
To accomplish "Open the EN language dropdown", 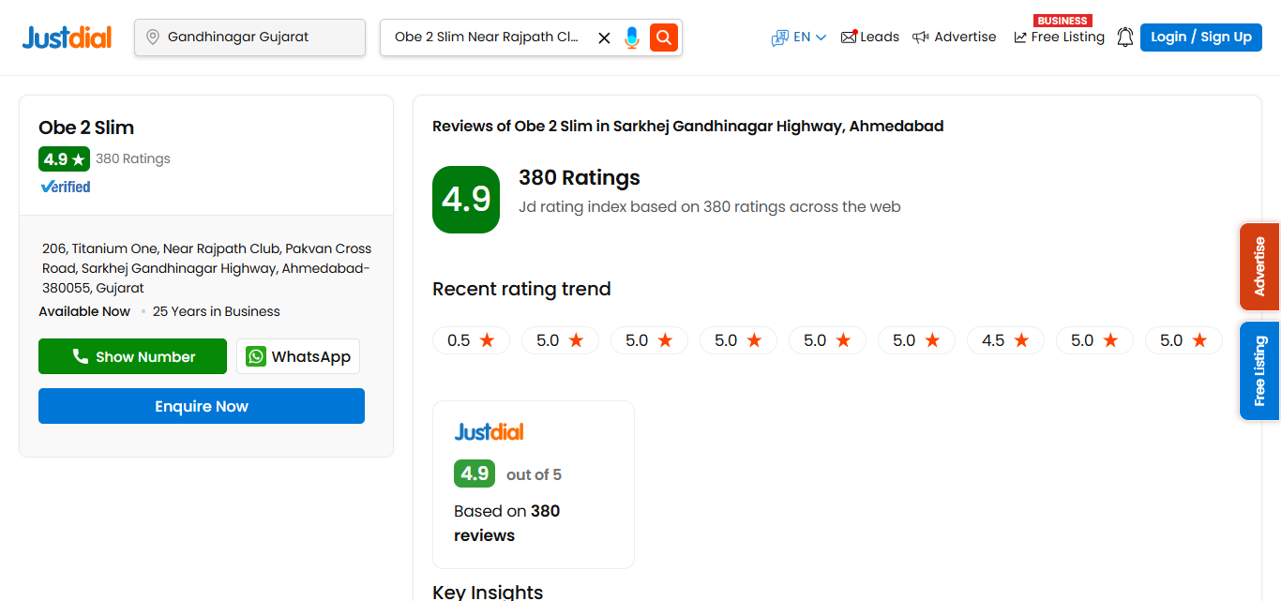I will point(799,37).
